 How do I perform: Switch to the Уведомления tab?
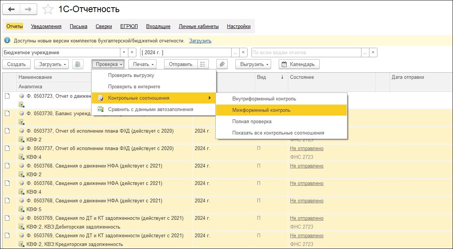[46, 26]
